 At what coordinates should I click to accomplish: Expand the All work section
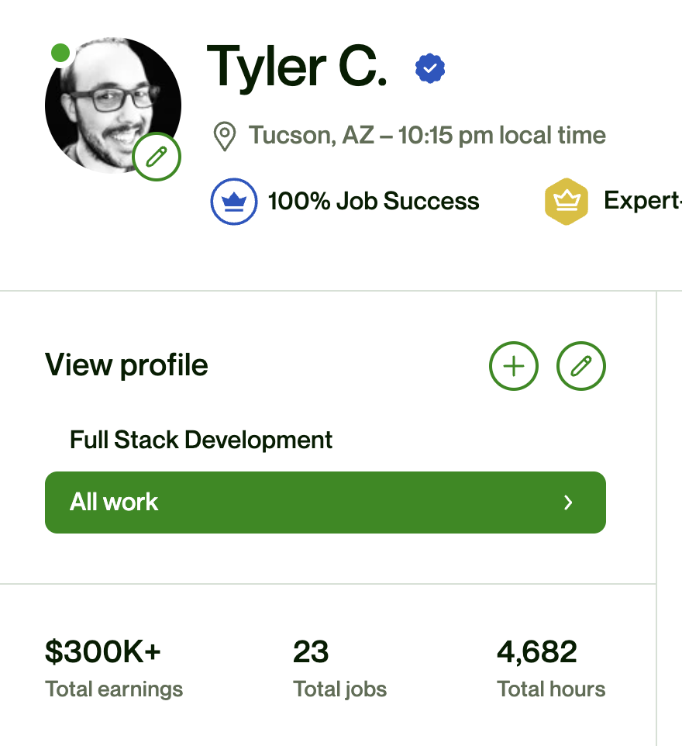tap(325, 502)
